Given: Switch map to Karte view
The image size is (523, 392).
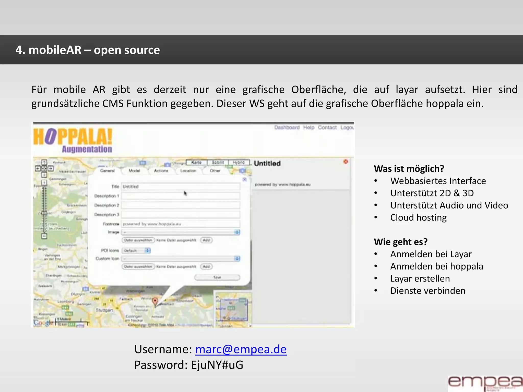Looking at the screenshot, I should tap(196, 163).
